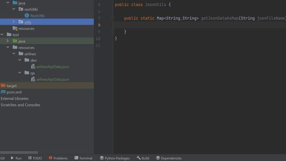Click the fold marker beside line 7

(x=113, y=18)
